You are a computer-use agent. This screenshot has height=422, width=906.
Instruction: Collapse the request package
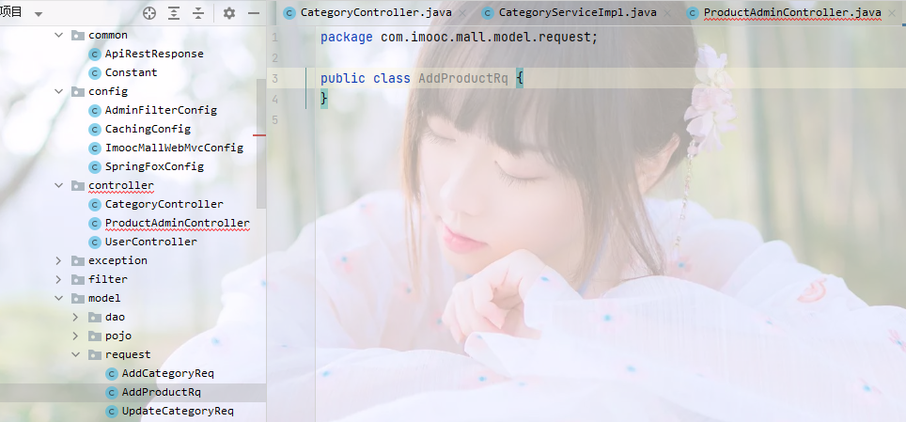(x=75, y=354)
